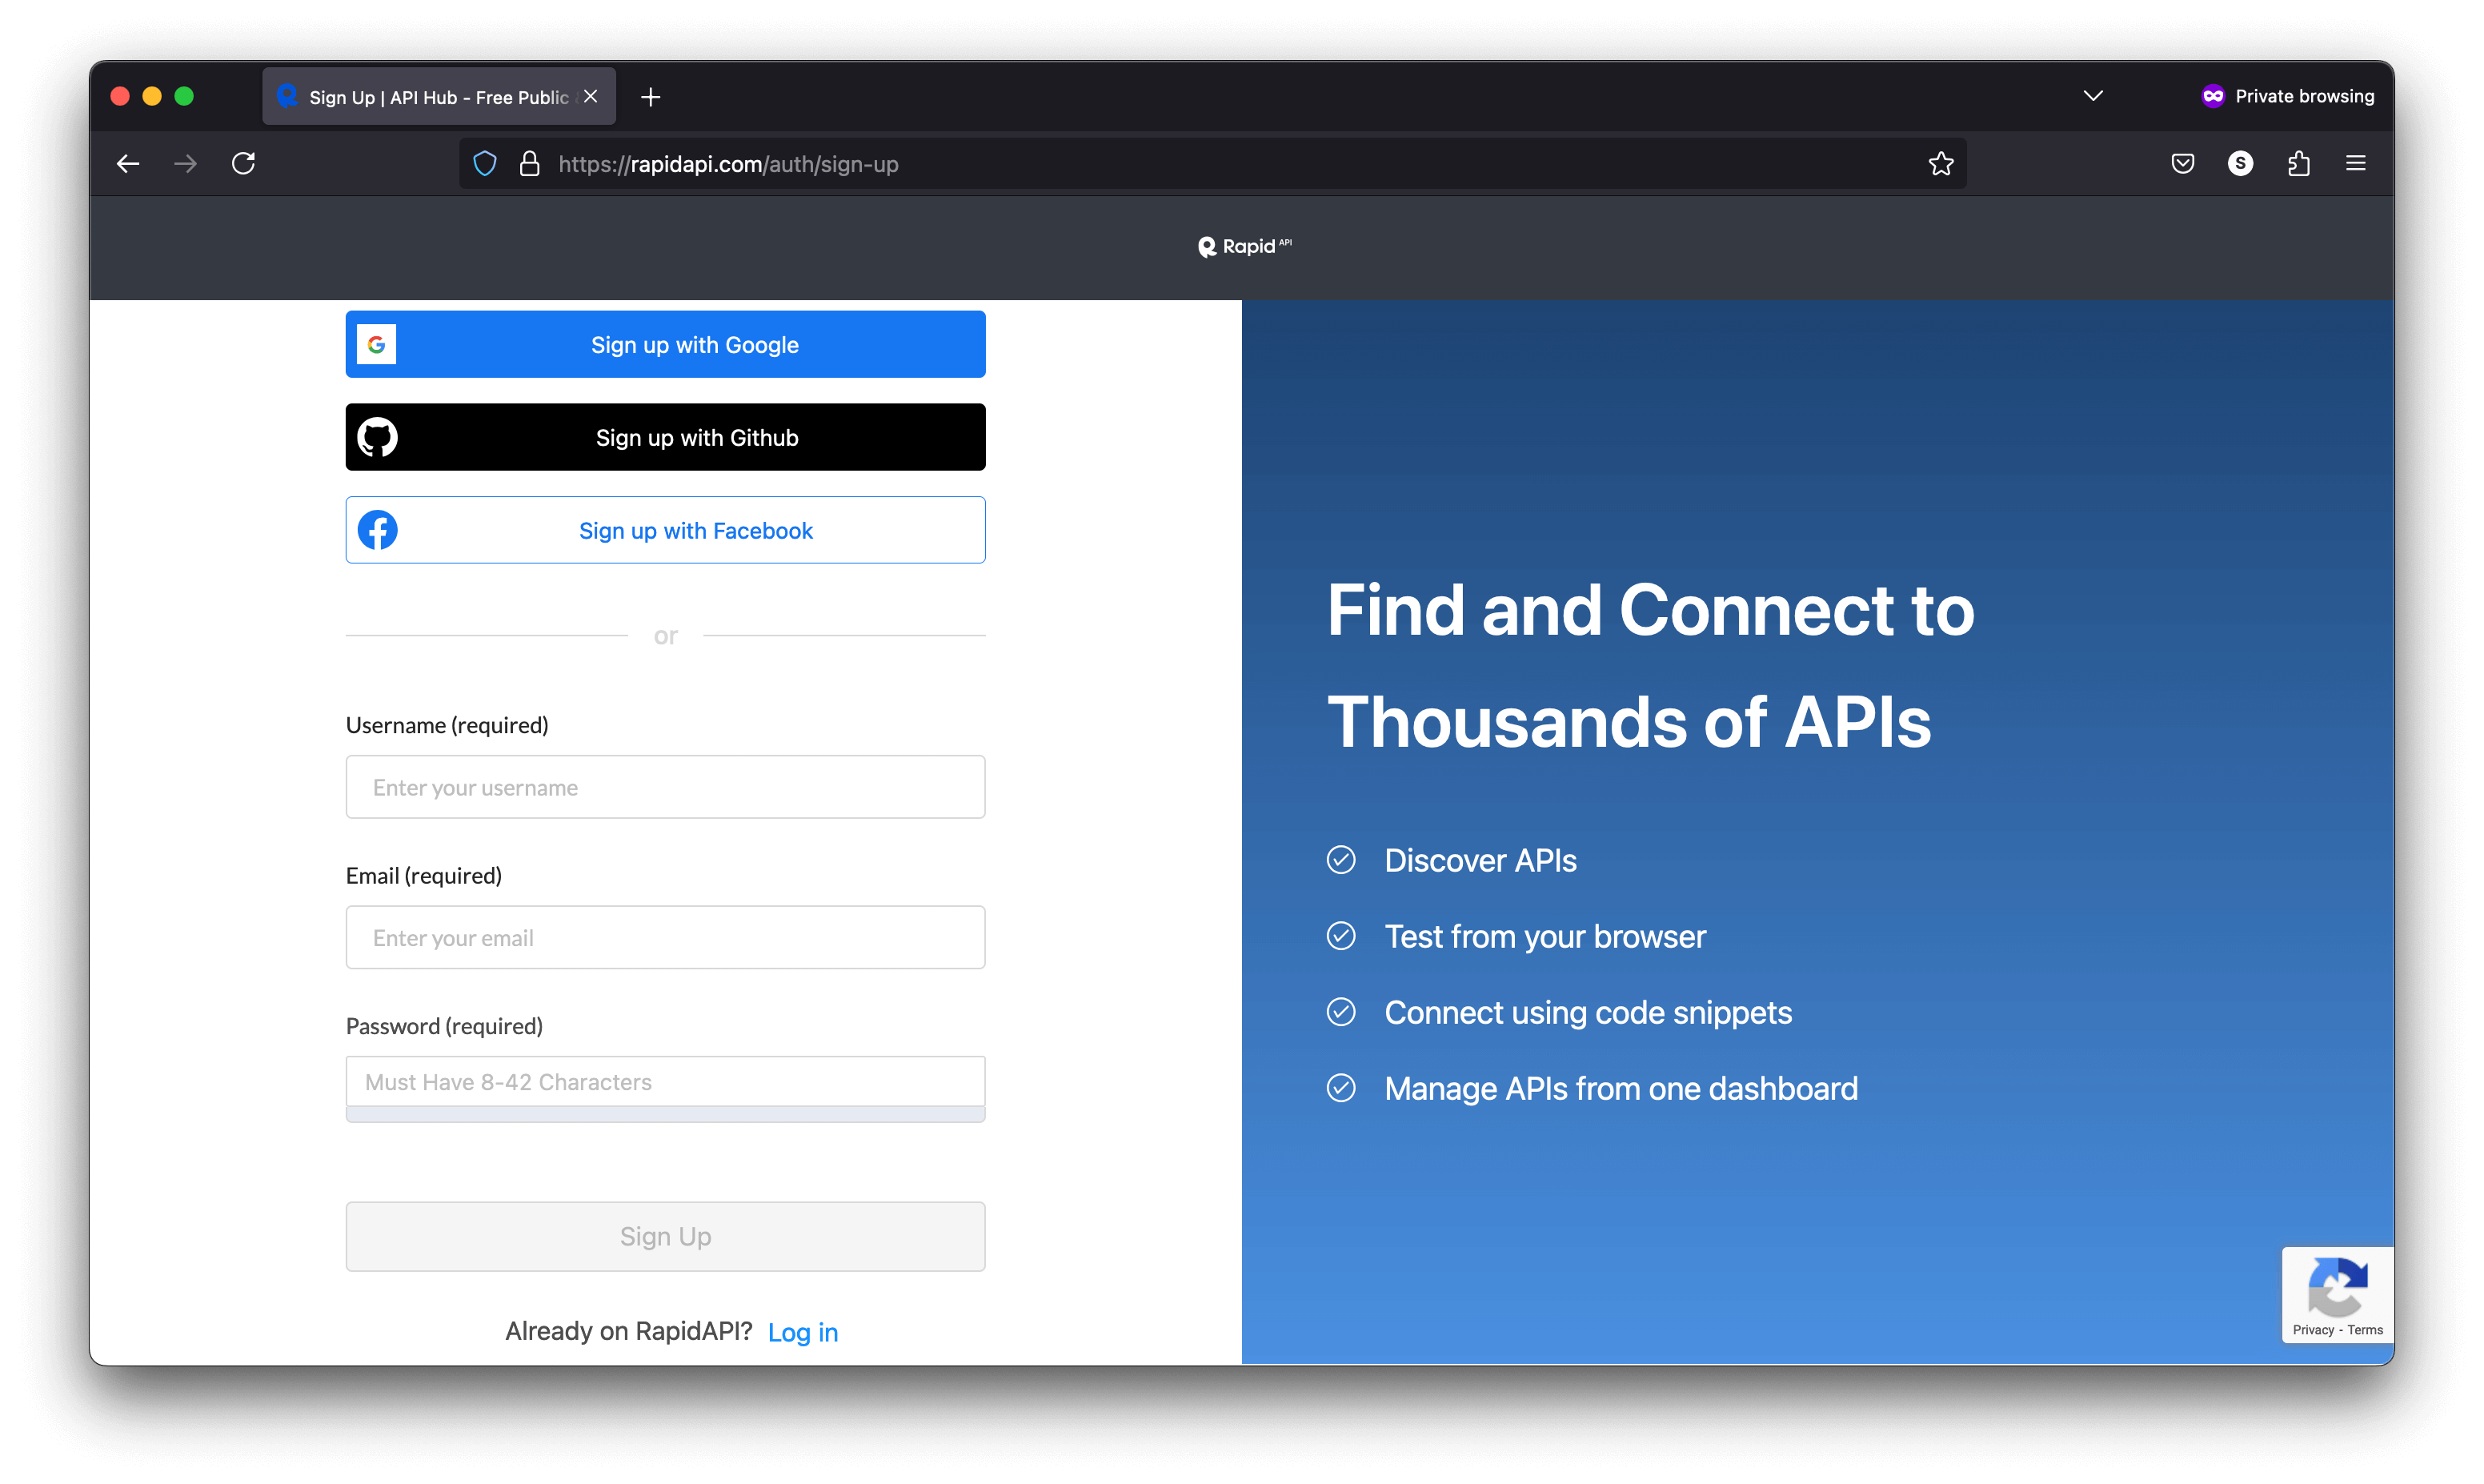Click the Facebook icon in the sign-up option
The height and width of the screenshot is (1484, 2484).
[x=378, y=530]
